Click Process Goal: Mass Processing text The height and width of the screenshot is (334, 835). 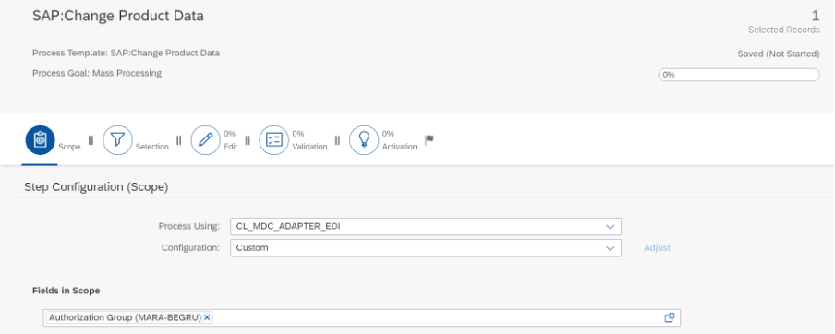point(97,73)
